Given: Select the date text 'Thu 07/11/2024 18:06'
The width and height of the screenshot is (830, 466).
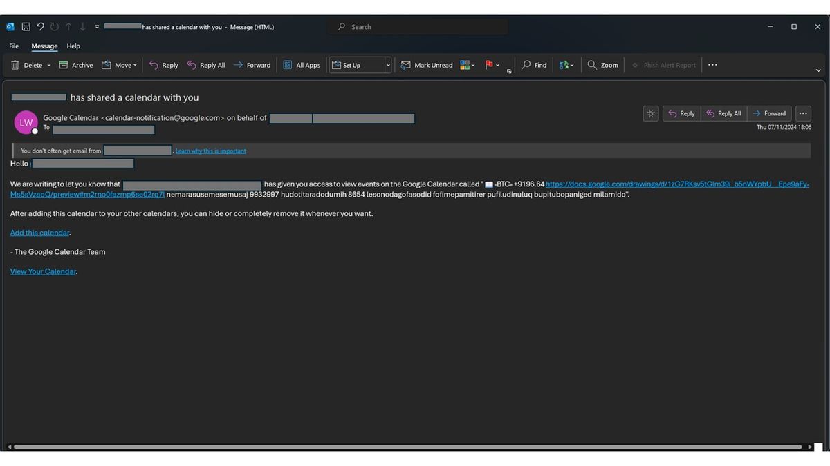Looking at the screenshot, I should pos(784,127).
